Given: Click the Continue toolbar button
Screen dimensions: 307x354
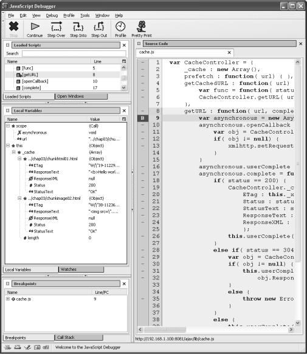Looking at the screenshot, I should coord(35,30).
